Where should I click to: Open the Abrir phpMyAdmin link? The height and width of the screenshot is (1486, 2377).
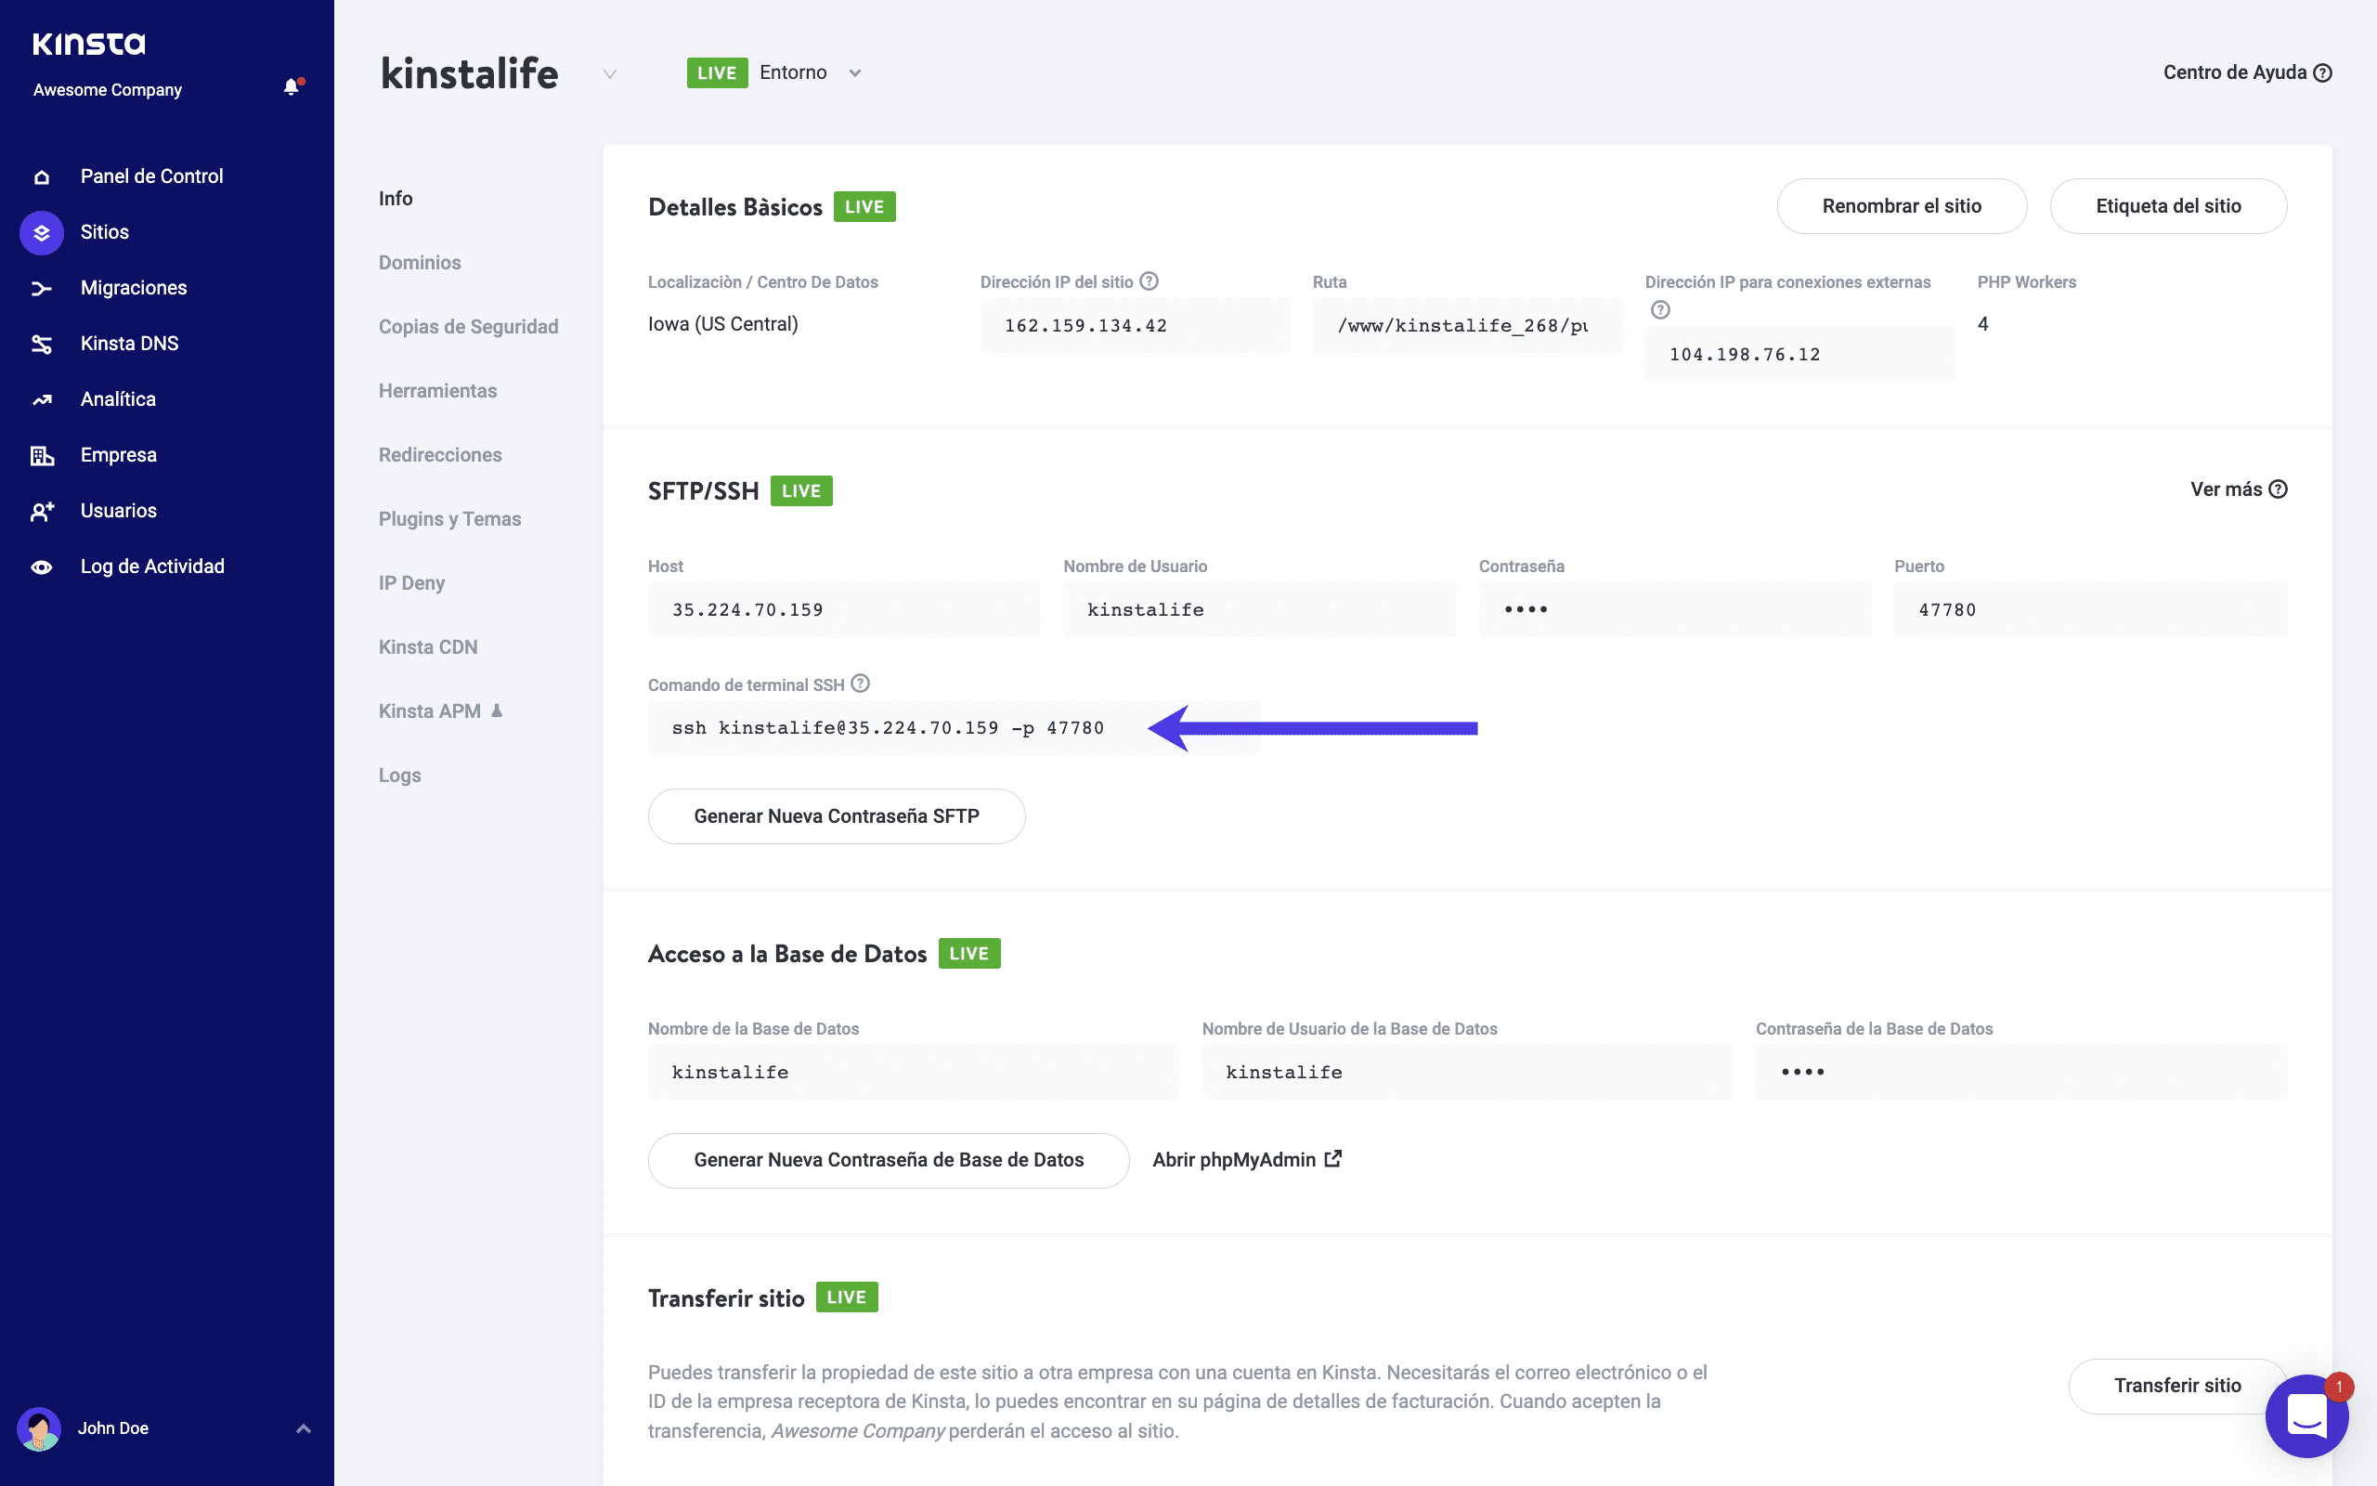tap(1245, 1160)
